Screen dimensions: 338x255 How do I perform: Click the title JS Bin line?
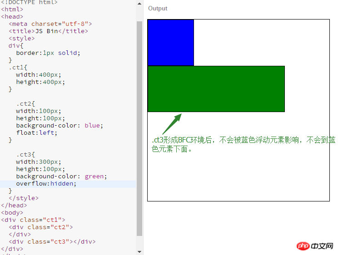click(x=48, y=31)
